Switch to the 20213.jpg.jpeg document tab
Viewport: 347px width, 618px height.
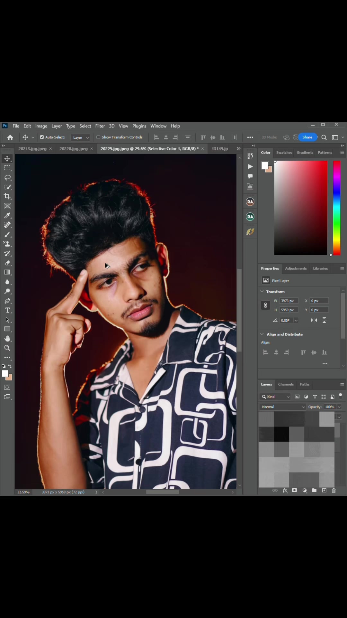click(32, 149)
